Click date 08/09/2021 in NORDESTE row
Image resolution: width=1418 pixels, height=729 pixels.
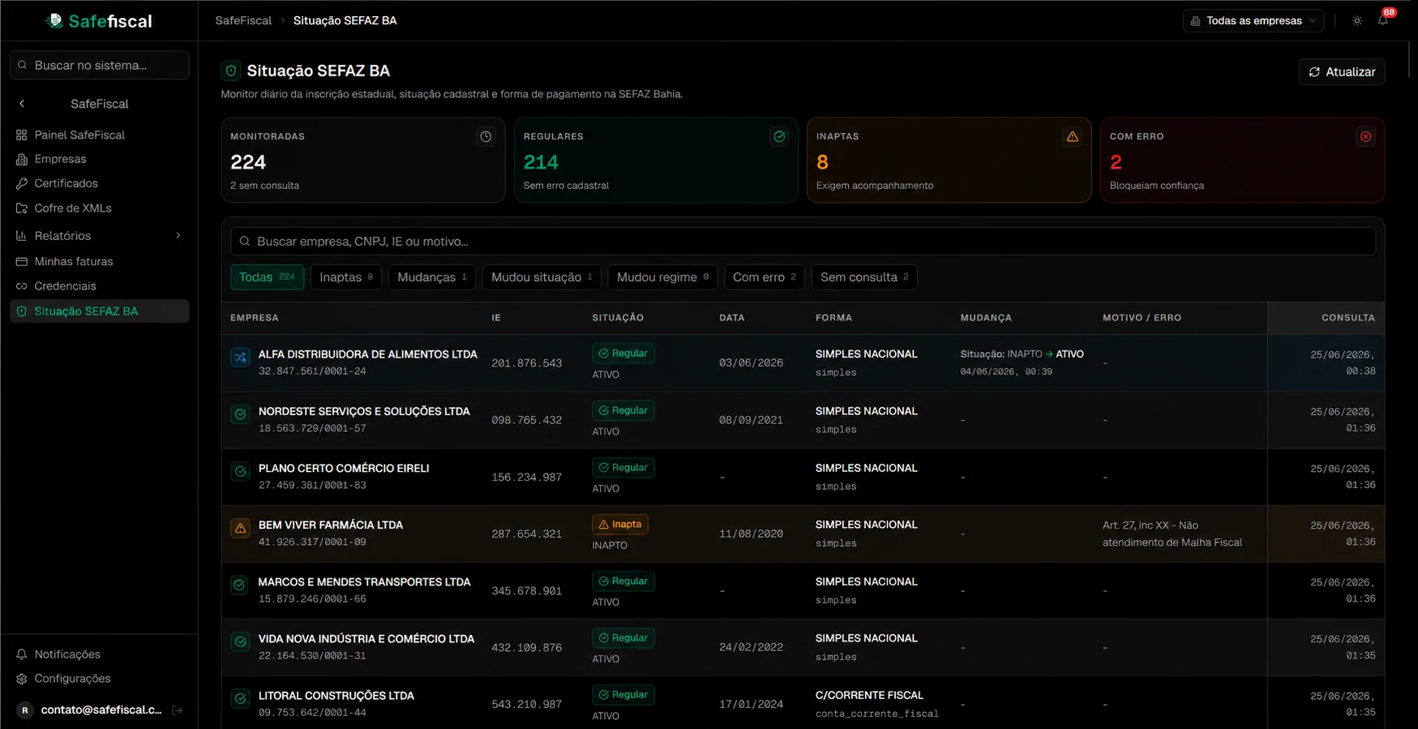point(751,420)
